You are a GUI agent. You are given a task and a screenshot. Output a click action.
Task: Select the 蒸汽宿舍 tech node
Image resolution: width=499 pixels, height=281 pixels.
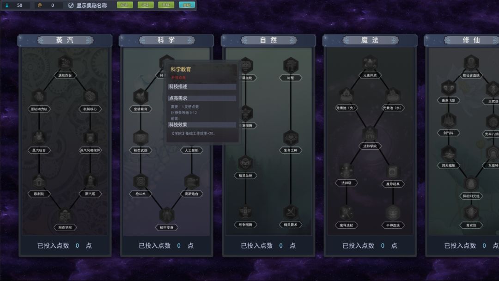coord(39,138)
